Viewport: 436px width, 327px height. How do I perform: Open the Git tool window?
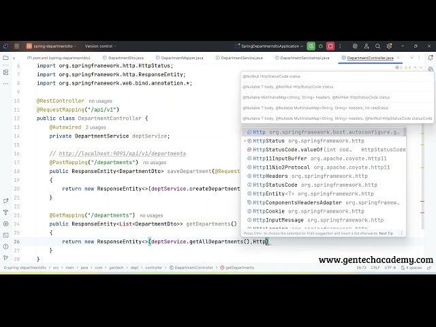5,258
